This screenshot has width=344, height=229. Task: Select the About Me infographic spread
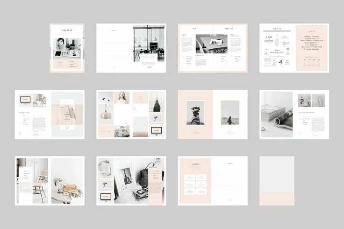coord(294,48)
